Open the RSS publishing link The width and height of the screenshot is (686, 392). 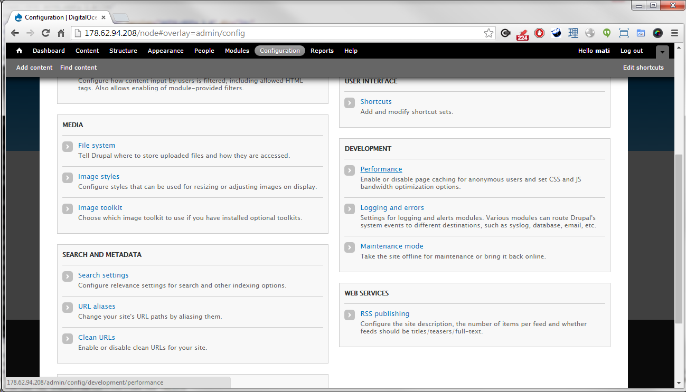pyautogui.click(x=385, y=314)
